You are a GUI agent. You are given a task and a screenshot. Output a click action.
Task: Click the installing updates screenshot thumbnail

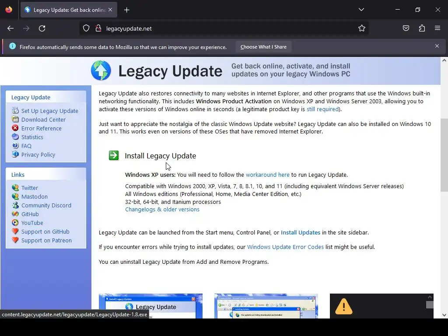(266, 306)
